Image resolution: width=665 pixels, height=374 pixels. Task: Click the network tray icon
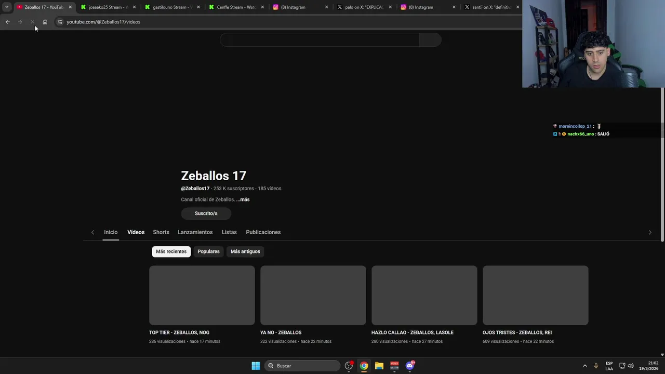622,366
